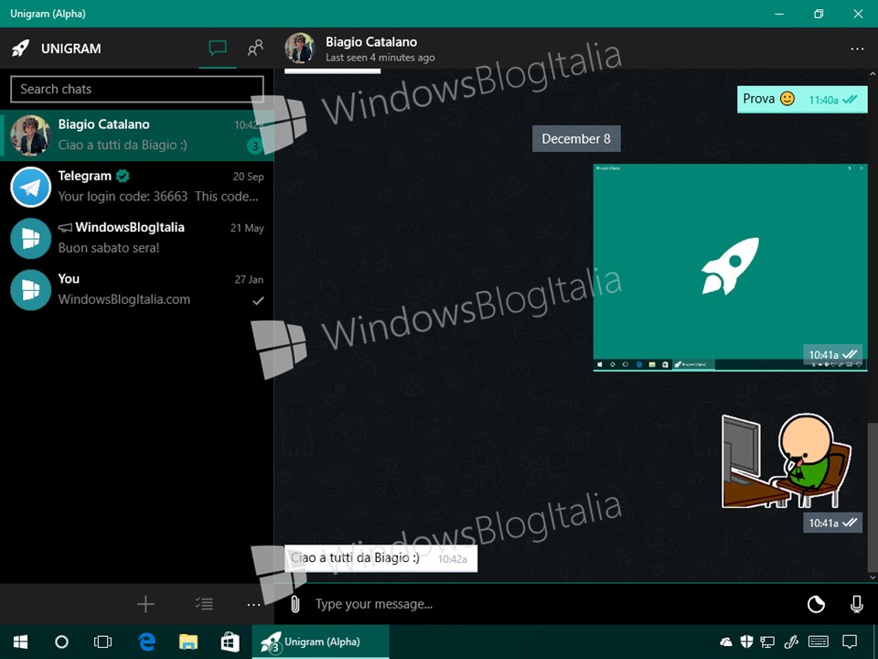
Task: Click the 20 Sep date on Telegram row
Action: pyautogui.click(x=248, y=177)
